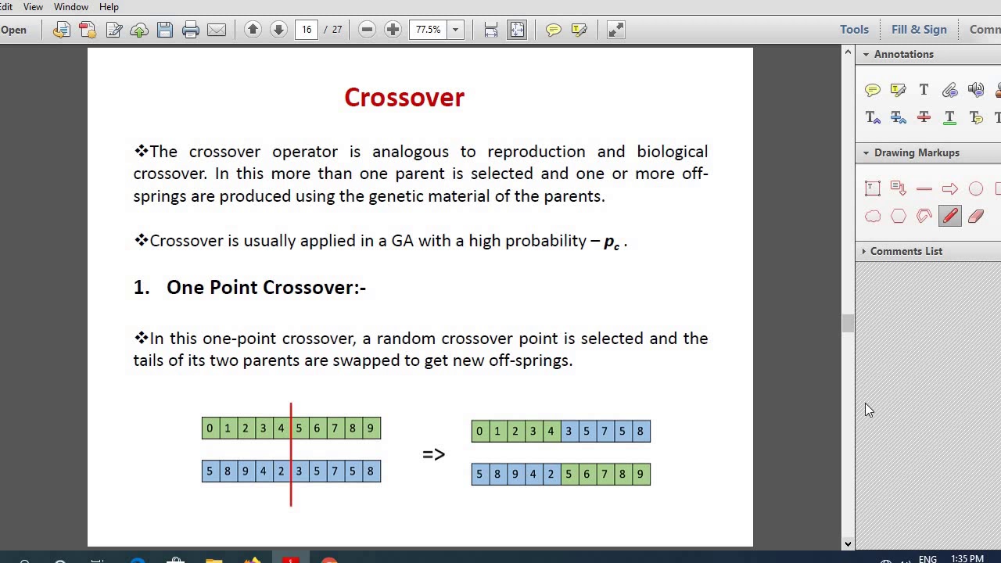Save the file with floppy disk icon

click(165, 30)
